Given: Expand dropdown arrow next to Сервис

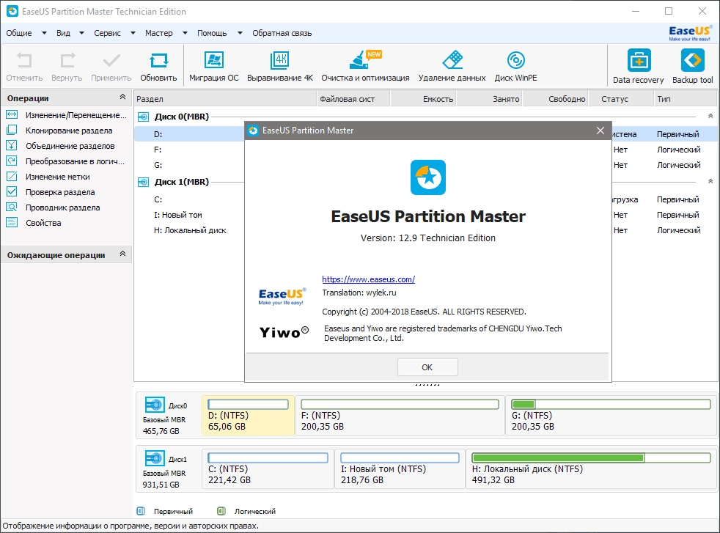Looking at the screenshot, I should click(133, 33).
